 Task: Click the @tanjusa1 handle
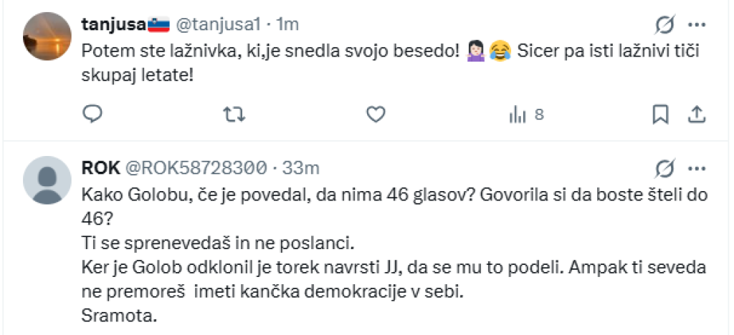(x=218, y=24)
